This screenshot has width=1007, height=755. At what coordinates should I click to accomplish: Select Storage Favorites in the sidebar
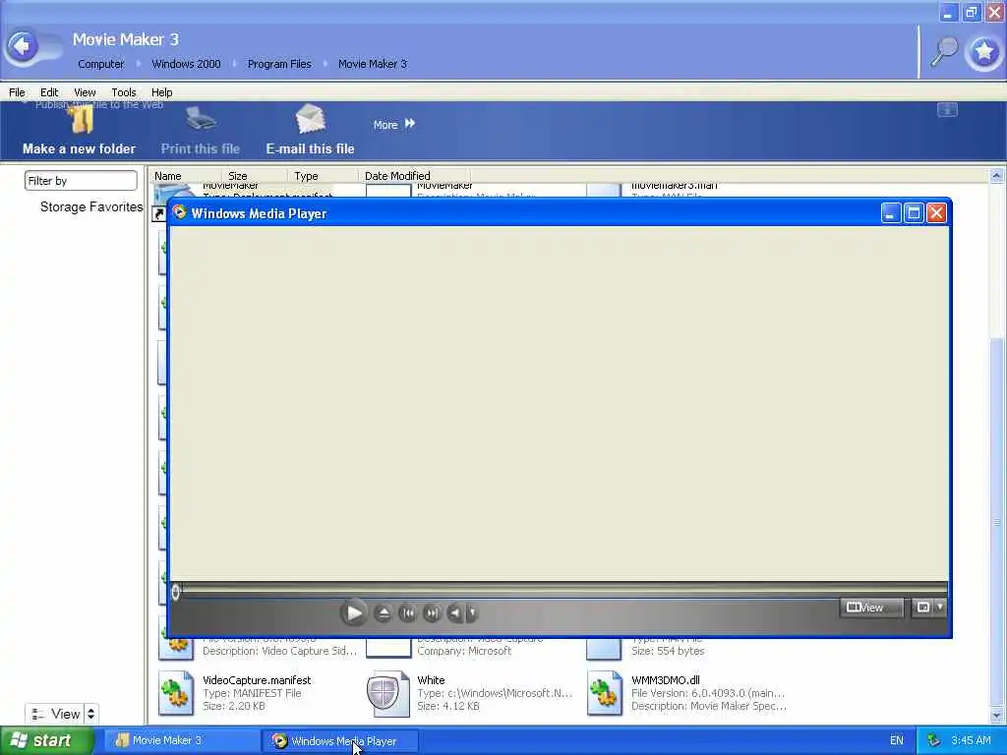tap(91, 206)
